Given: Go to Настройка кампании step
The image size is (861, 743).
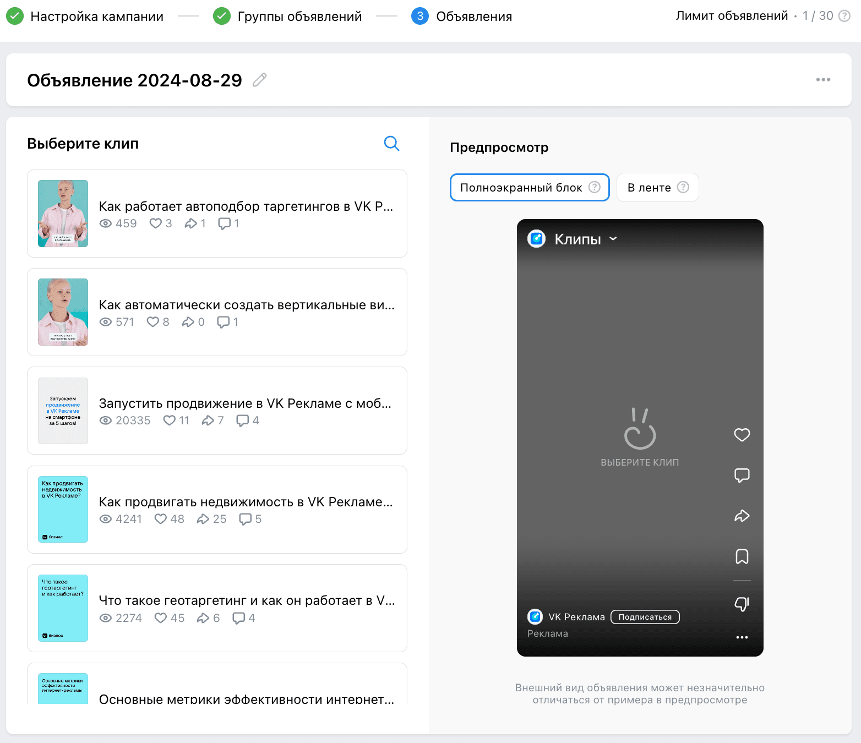Looking at the screenshot, I should (x=97, y=17).
